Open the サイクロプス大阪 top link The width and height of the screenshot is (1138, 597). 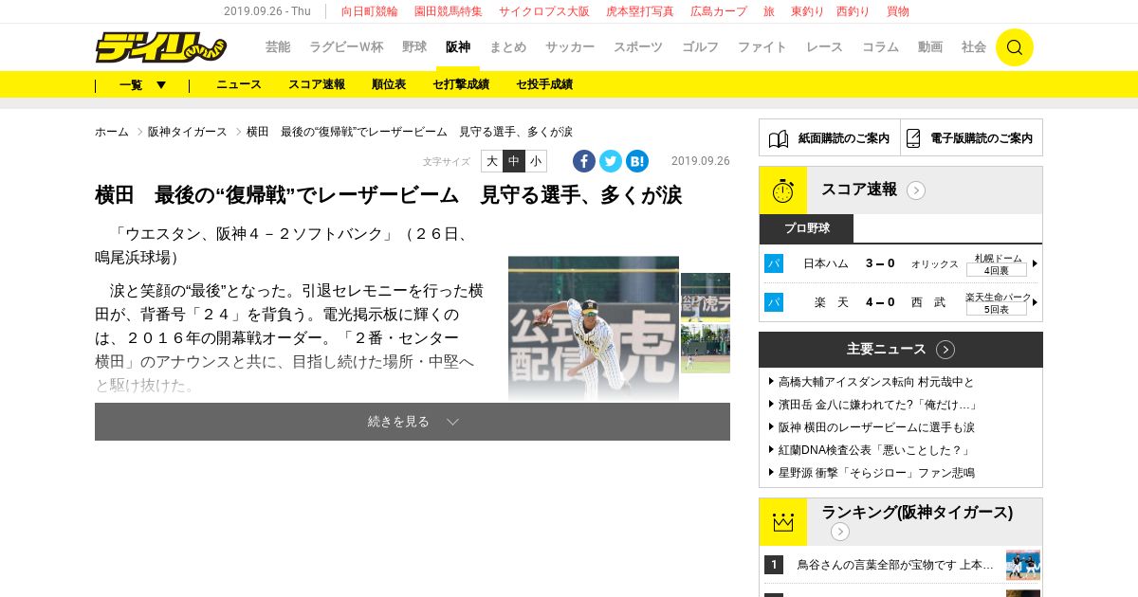(544, 11)
